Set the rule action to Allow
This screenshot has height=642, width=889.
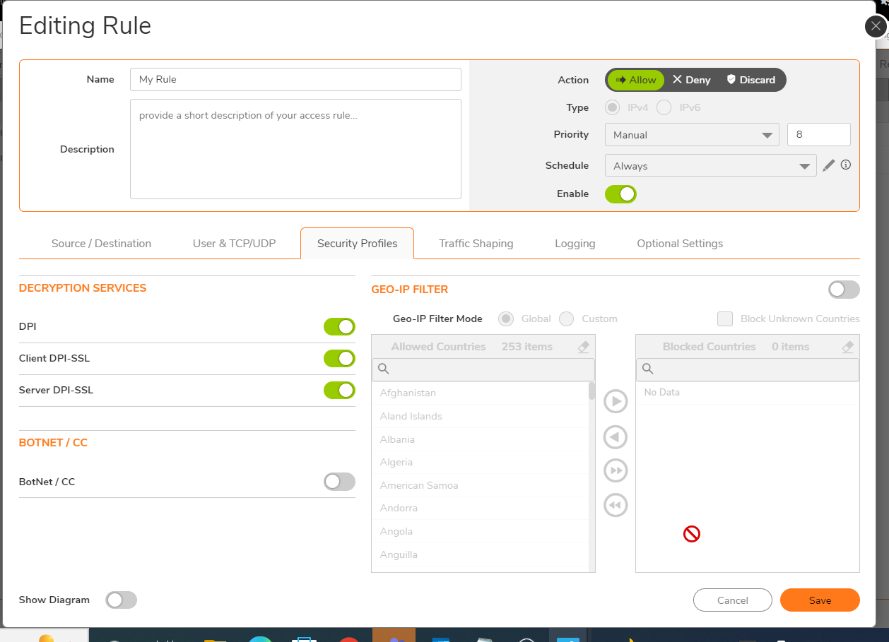[636, 80]
